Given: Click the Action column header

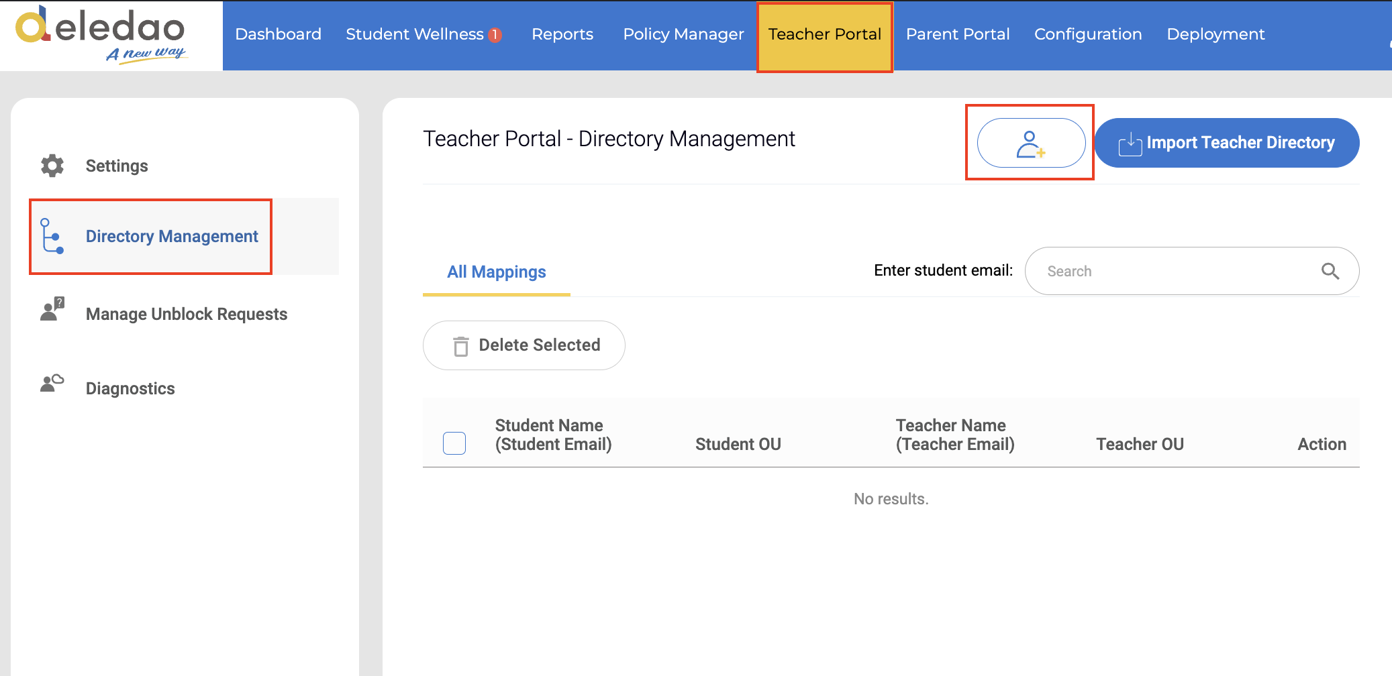Looking at the screenshot, I should tap(1322, 444).
